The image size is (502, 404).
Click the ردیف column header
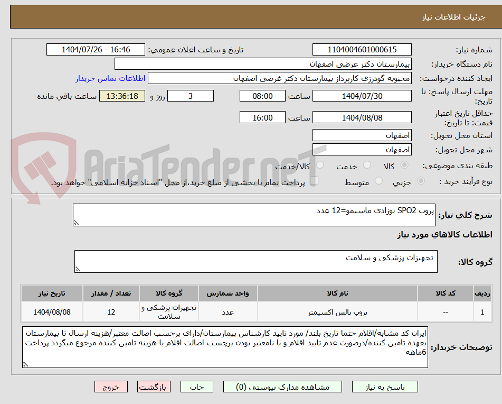click(x=482, y=293)
